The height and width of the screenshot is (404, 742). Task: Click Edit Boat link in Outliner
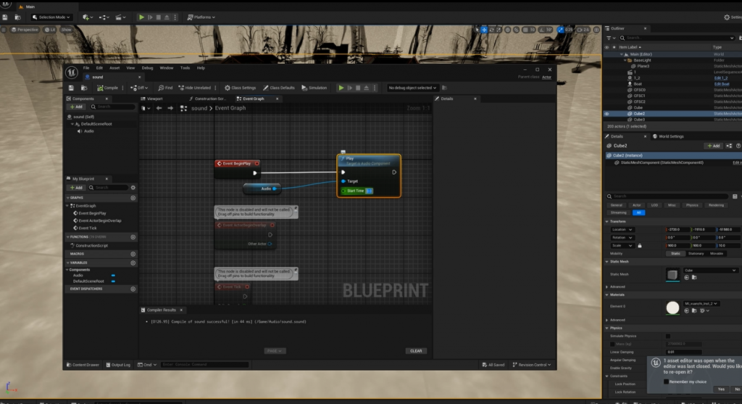[722, 84]
